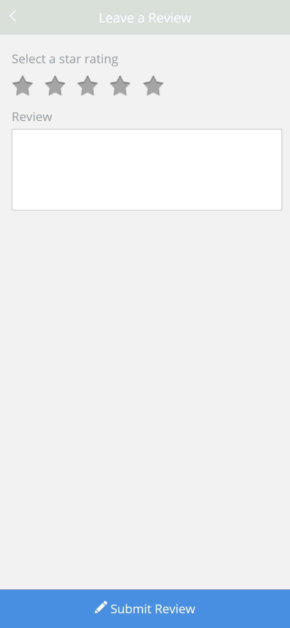This screenshot has width=290, height=628.
Task: Toggle the middle star on
Action: point(88,86)
